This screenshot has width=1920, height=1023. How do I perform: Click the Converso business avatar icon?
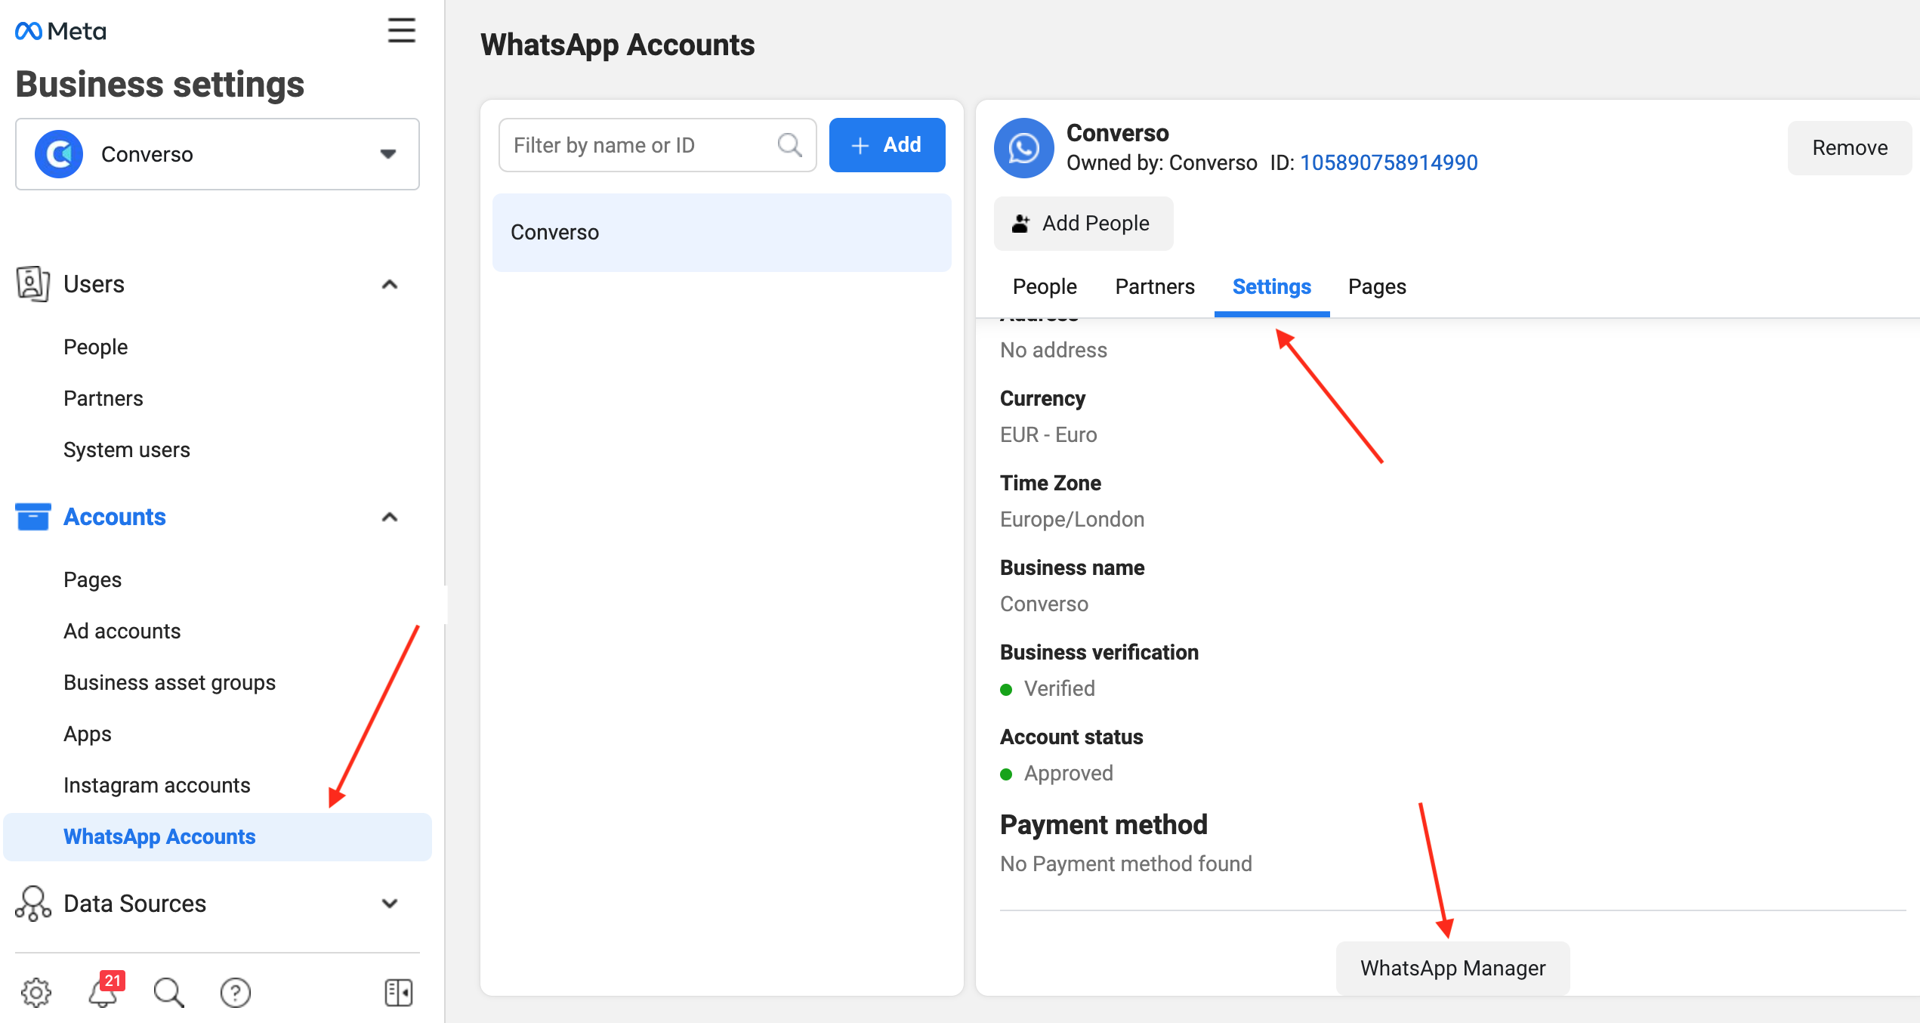point(59,154)
